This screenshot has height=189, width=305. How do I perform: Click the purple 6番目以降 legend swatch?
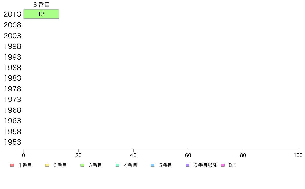188,165
